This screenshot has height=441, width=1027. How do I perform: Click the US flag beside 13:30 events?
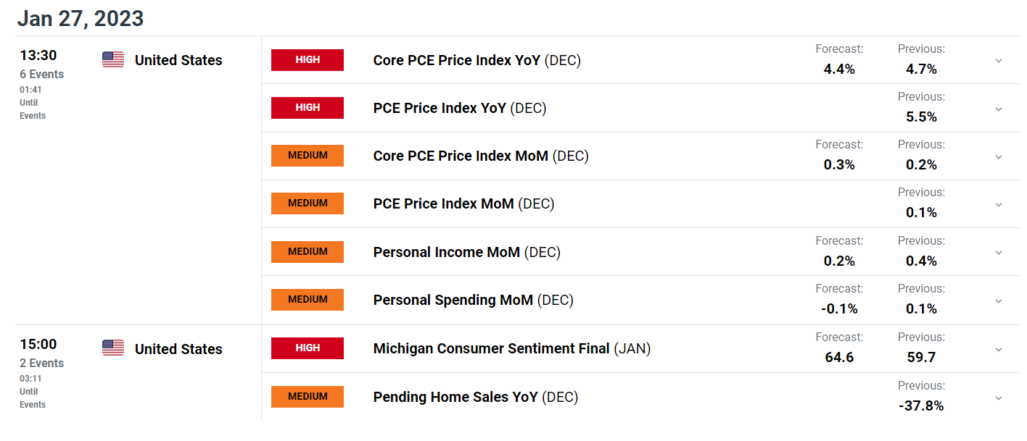click(x=113, y=60)
